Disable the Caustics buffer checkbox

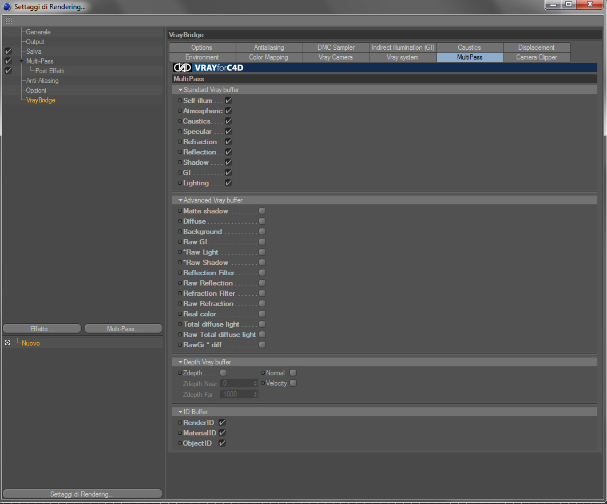point(228,121)
